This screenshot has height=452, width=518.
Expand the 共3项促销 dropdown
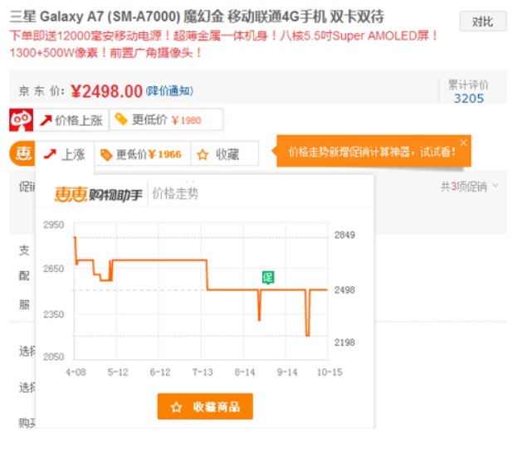[x=470, y=187]
